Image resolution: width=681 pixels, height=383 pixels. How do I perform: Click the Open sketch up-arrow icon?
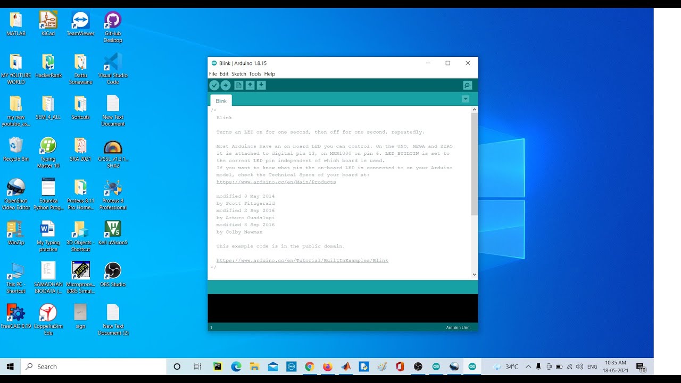pos(250,85)
